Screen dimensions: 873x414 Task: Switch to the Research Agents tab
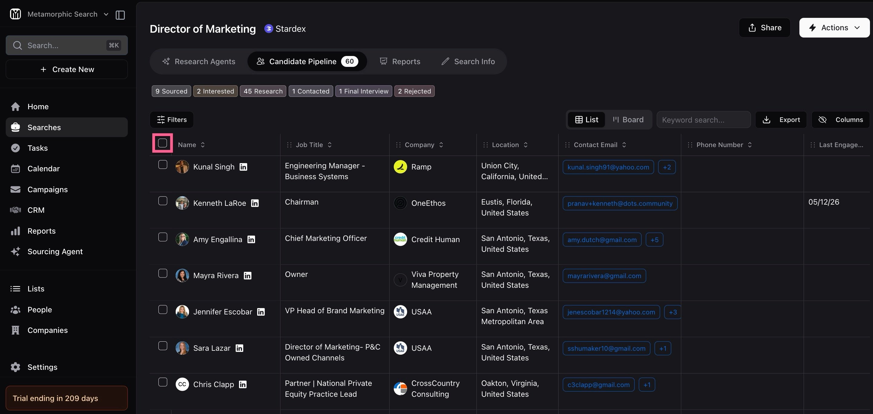click(199, 62)
